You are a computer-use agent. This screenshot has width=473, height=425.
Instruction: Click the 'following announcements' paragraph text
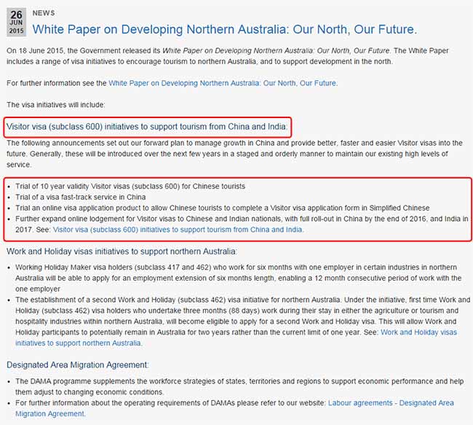pos(235,154)
